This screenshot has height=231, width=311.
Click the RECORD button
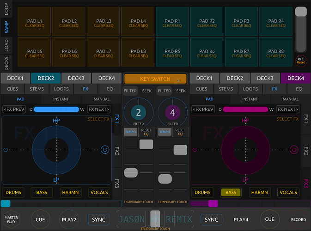[298, 219]
